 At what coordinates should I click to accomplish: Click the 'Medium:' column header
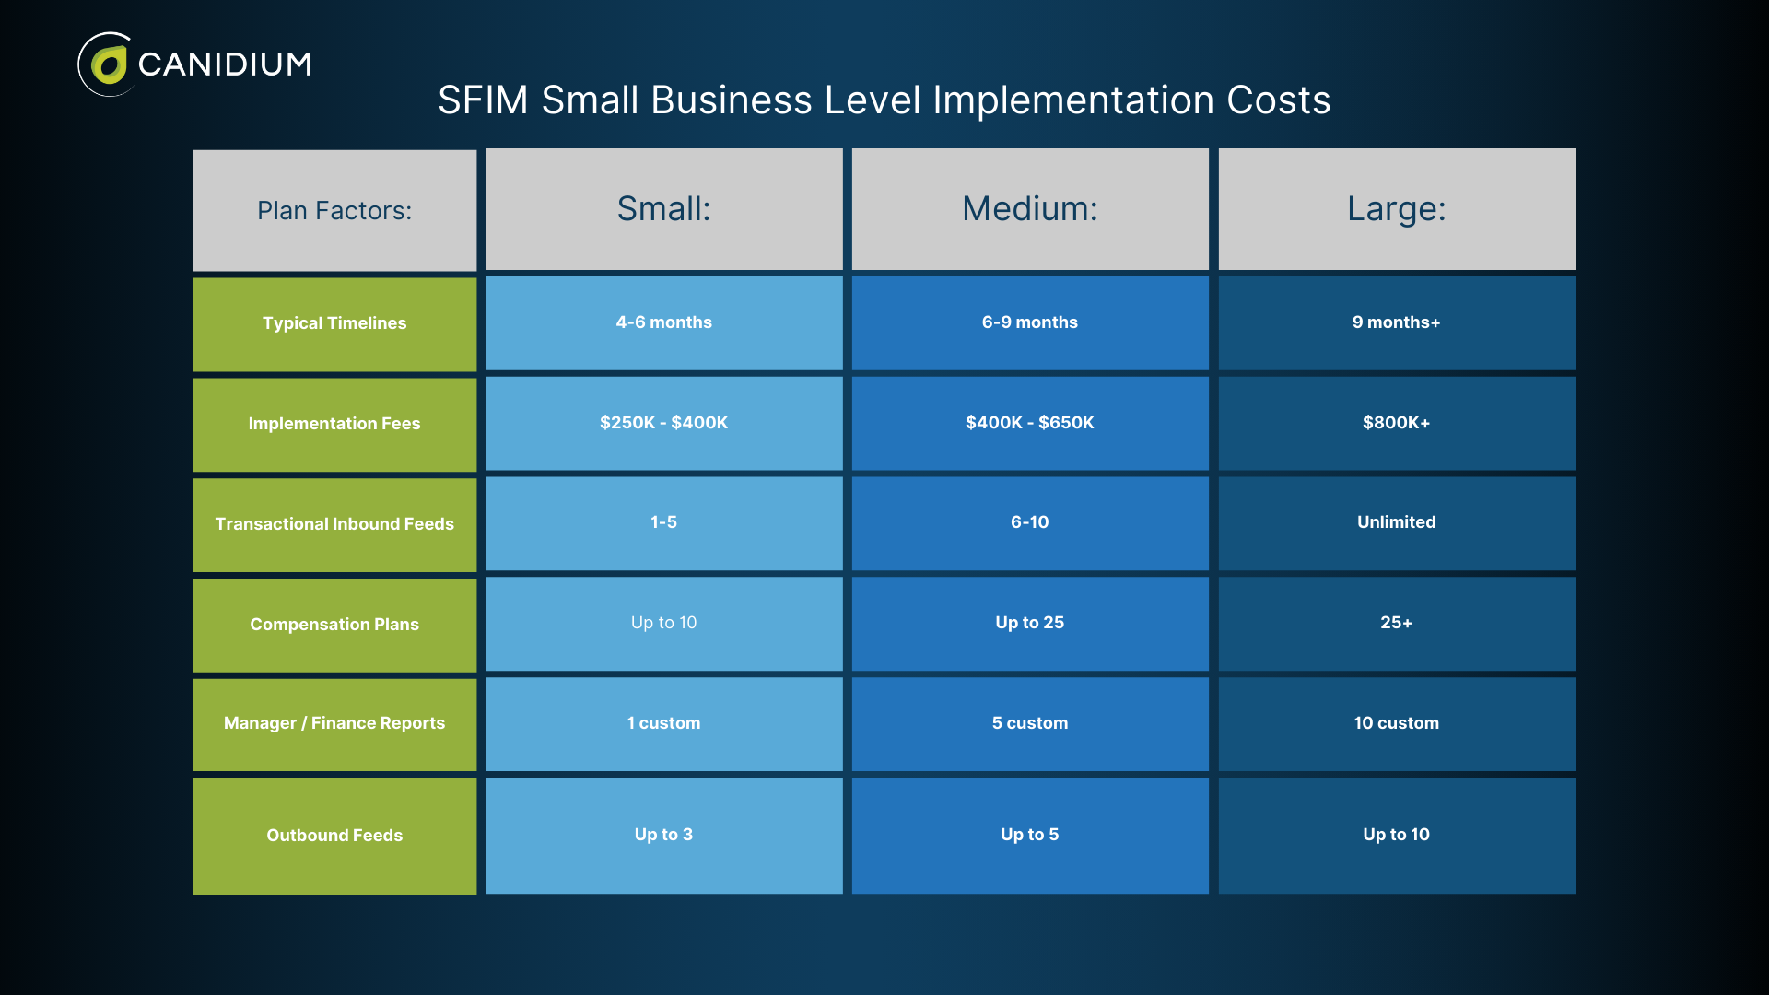(1030, 209)
